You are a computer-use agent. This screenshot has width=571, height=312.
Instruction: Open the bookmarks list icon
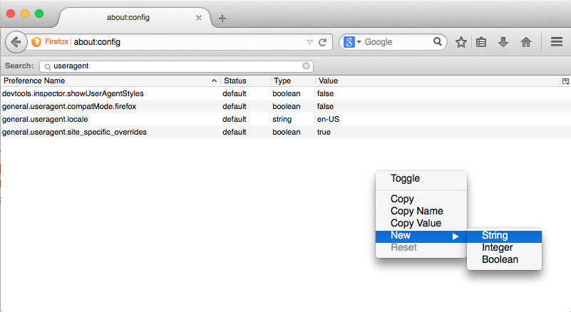481,42
